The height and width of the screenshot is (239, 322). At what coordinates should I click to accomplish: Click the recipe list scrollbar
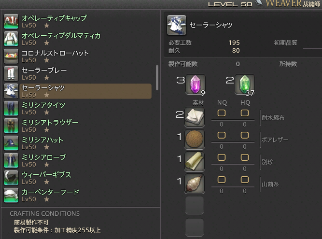(x=157, y=78)
